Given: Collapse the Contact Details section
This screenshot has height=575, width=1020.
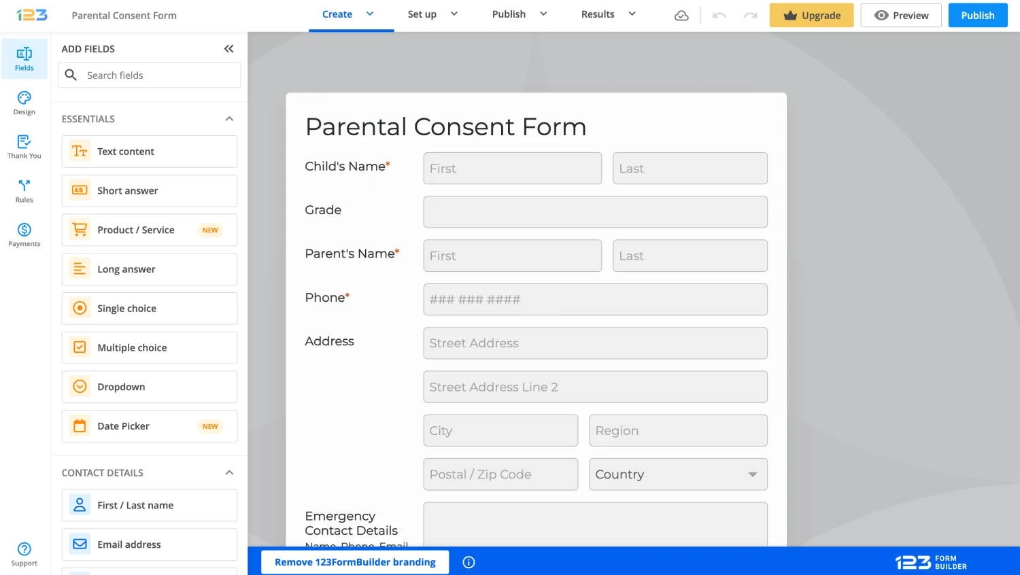Looking at the screenshot, I should pyautogui.click(x=230, y=472).
